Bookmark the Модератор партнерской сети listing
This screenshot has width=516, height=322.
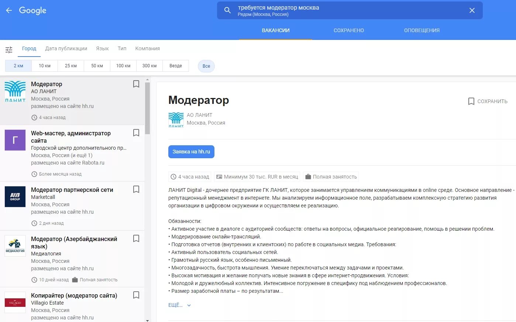point(136,189)
